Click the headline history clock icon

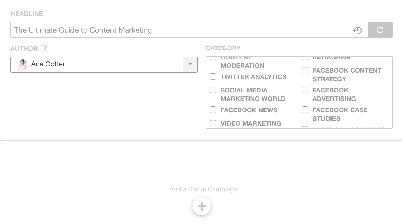tap(357, 30)
